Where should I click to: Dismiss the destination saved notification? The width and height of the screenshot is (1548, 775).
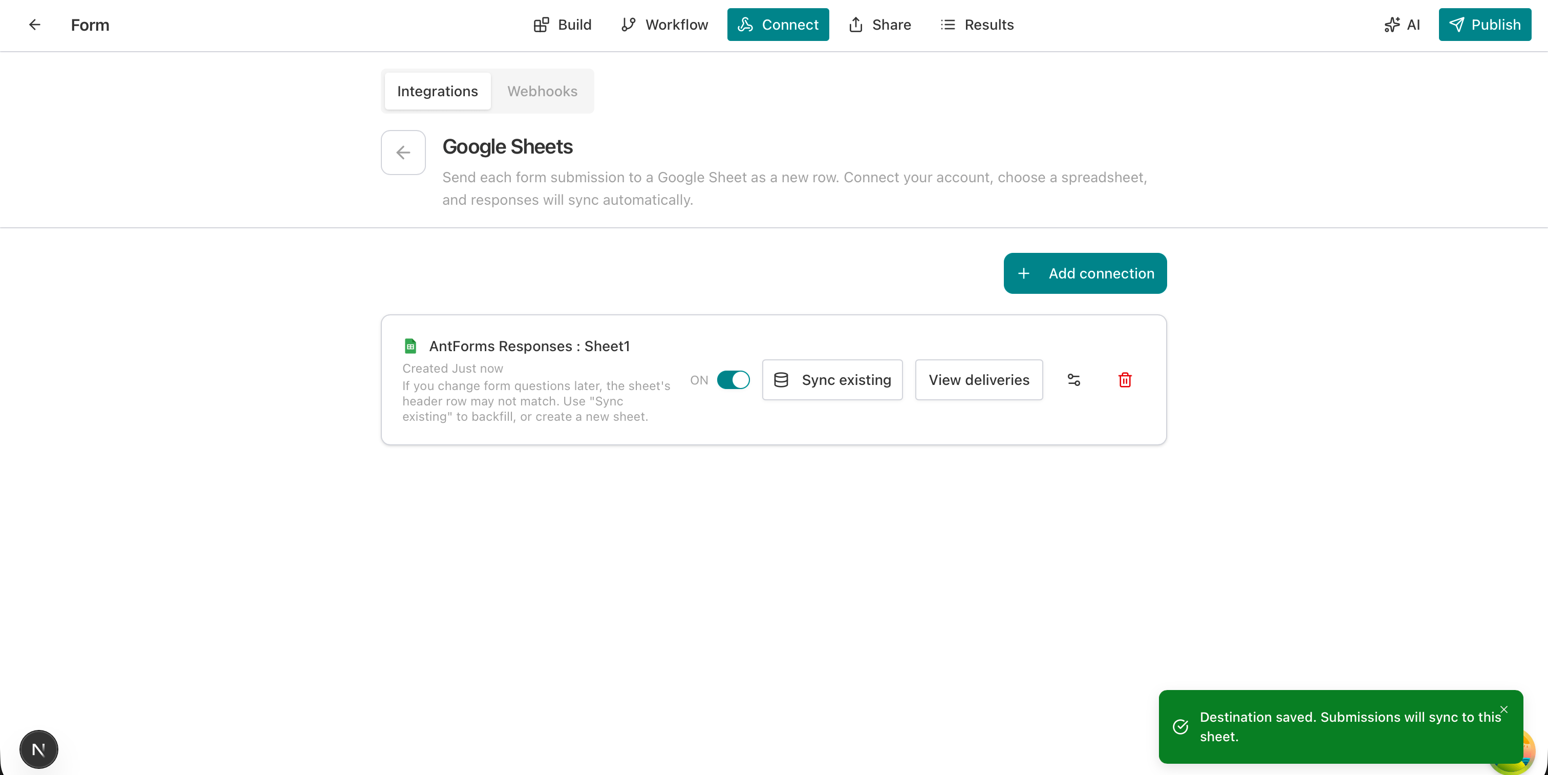[1503, 710]
